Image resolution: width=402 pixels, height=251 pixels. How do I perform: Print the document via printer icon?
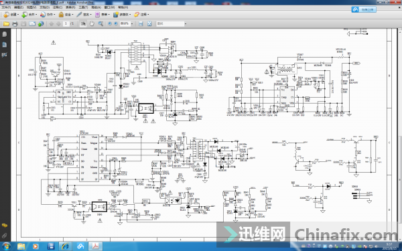click(15, 24)
